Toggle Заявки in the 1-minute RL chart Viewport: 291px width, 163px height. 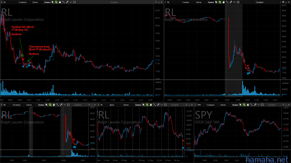click(47, 2)
